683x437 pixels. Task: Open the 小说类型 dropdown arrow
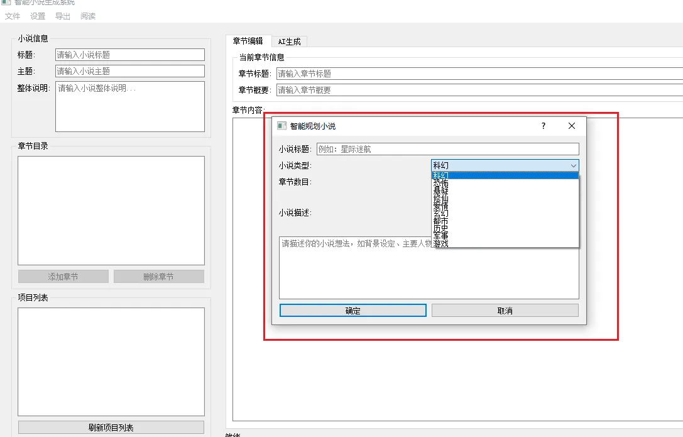[x=572, y=165]
